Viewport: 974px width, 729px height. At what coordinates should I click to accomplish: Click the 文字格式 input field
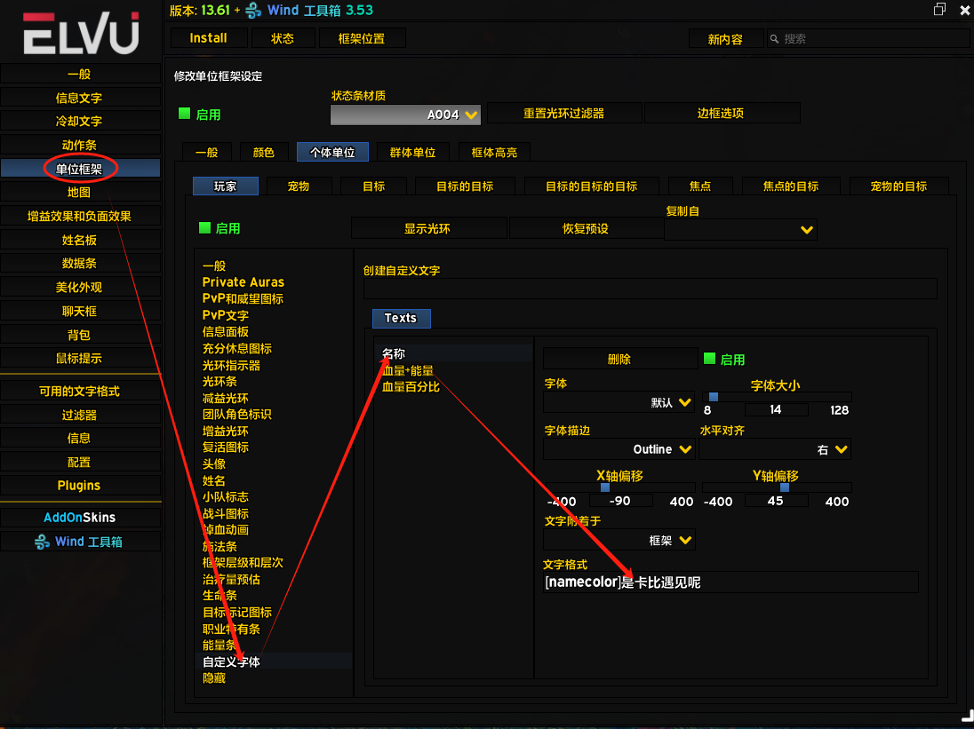(x=730, y=582)
